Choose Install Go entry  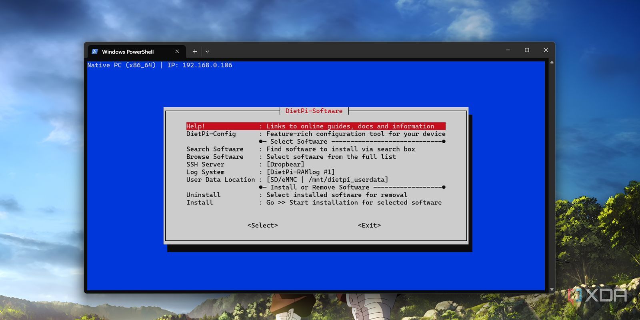coord(314,202)
